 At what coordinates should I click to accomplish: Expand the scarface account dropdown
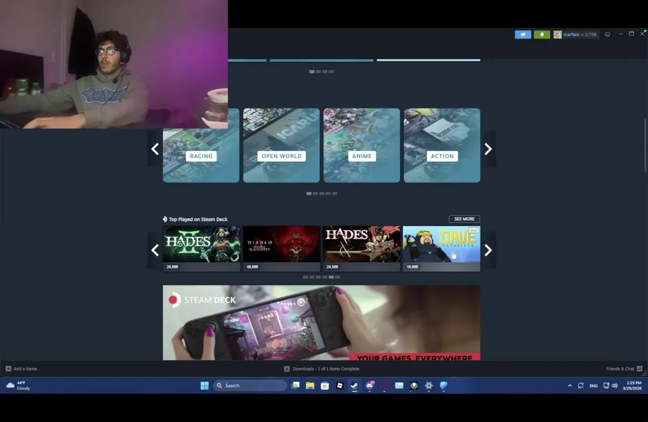[x=573, y=35]
